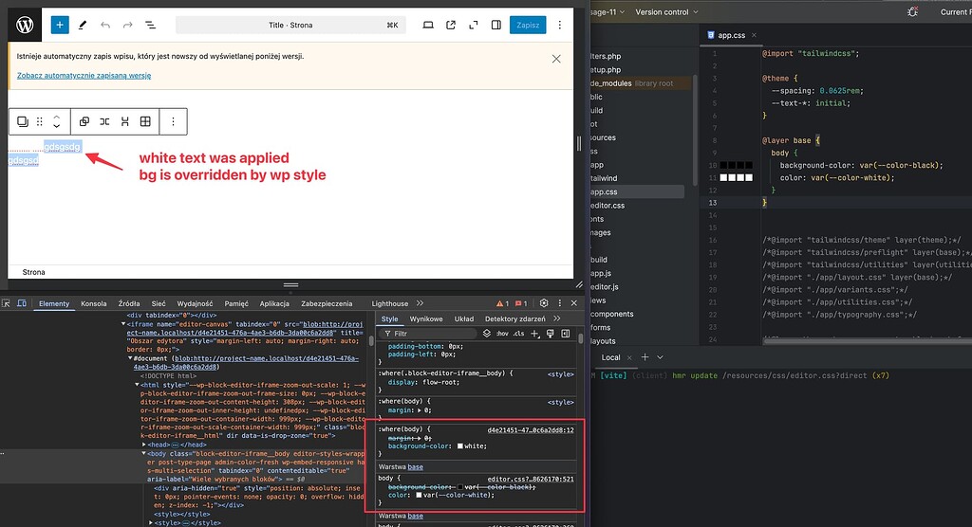Move selected blocks up
The width and height of the screenshot is (972, 527).
[x=56, y=117]
